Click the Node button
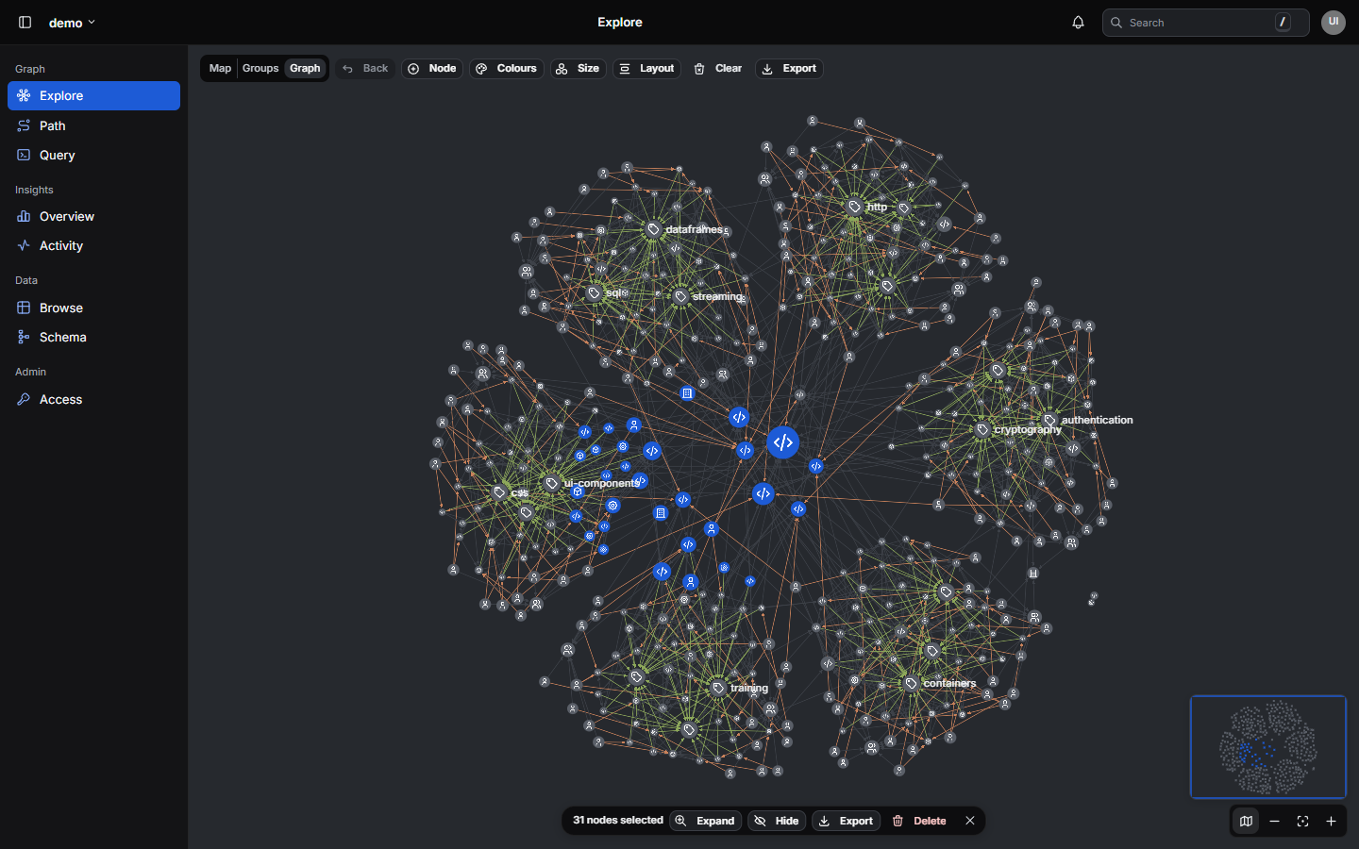The height and width of the screenshot is (849, 1359). (x=432, y=69)
